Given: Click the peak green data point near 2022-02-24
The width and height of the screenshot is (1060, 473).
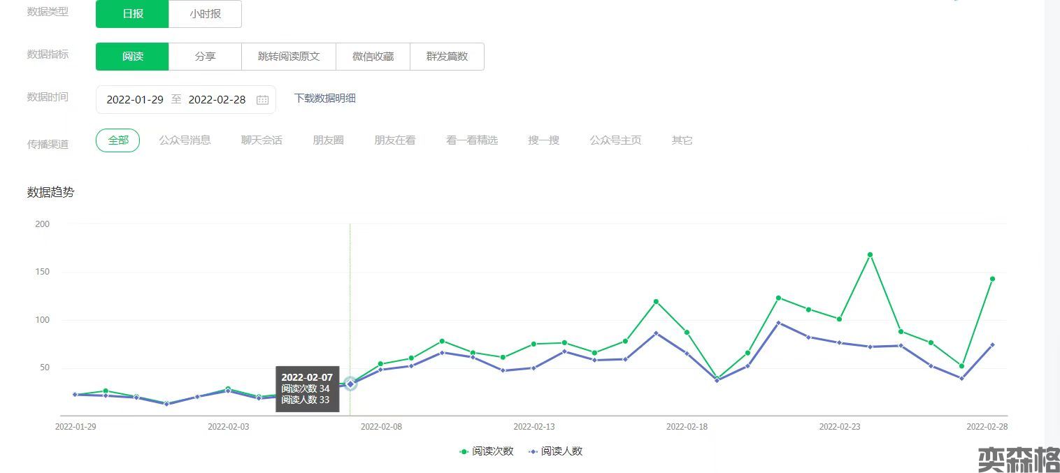Looking at the screenshot, I should tap(870, 255).
